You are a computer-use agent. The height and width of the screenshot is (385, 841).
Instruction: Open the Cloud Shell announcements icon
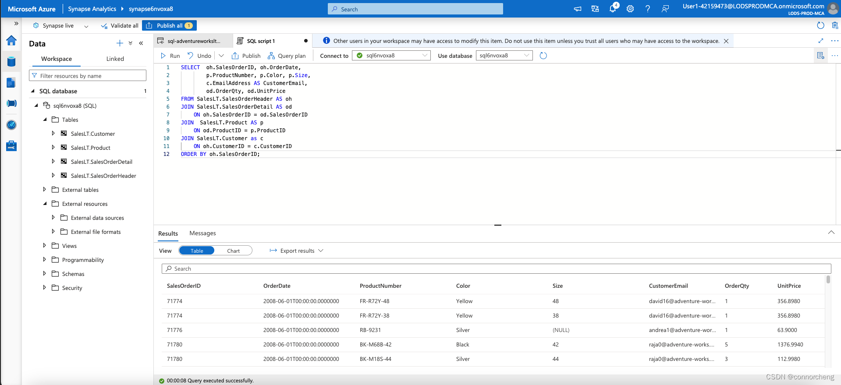(578, 9)
